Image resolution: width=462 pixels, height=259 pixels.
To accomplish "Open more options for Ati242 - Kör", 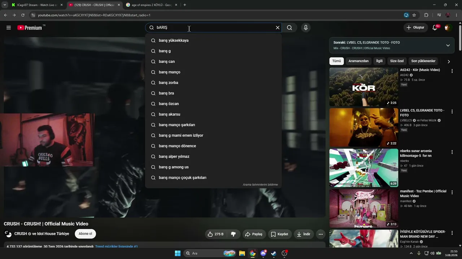I will tap(452, 71).
